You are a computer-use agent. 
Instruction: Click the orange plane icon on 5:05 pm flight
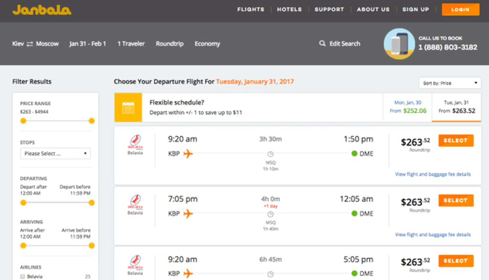pyautogui.click(x=188, y=273)
